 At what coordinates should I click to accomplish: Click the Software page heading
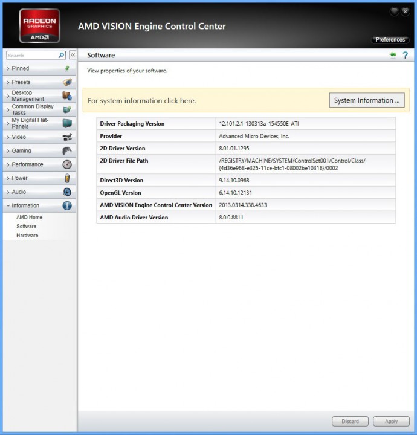(x=101, y=55)
